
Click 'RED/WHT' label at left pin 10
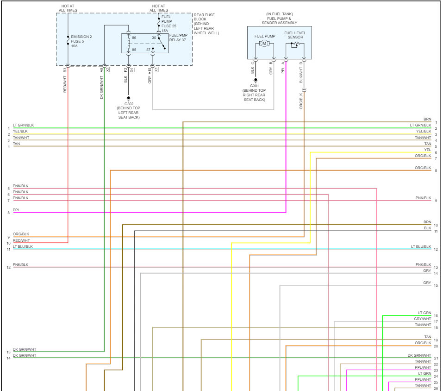(x=21, y=240)
